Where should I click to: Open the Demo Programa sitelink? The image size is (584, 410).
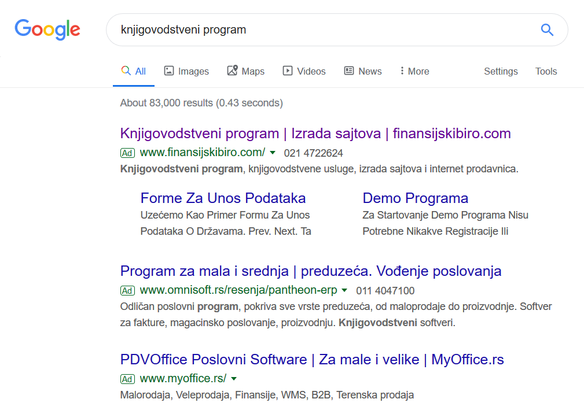tap(415, 198)
